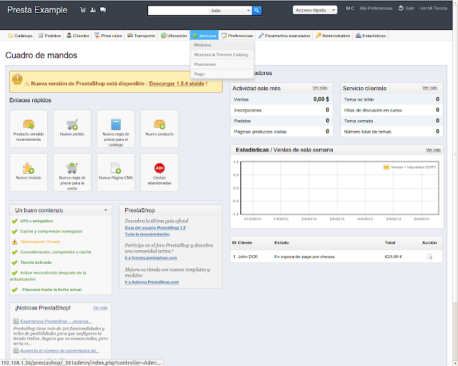
Task: Click Ver más in Estadísticas panel
Action: (433, 149)
